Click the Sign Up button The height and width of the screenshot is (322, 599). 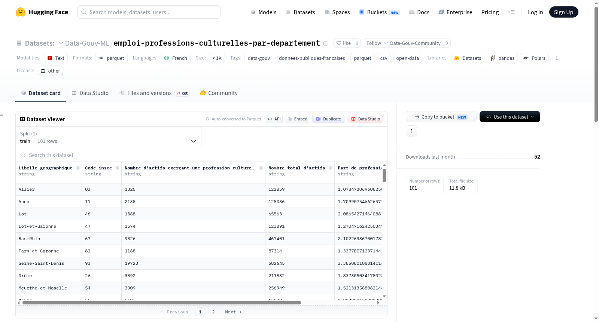[x=563, y=12]
